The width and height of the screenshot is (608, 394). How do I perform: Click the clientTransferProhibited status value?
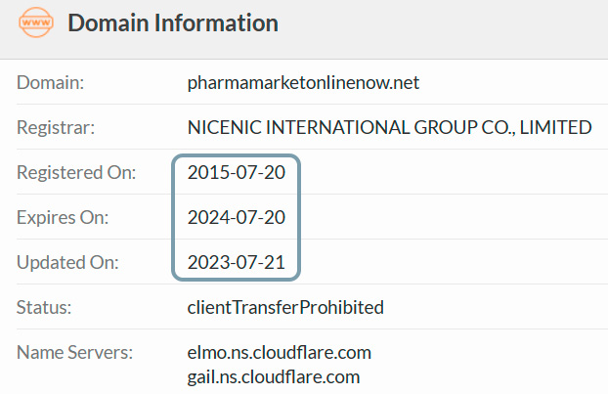point(285,308)
